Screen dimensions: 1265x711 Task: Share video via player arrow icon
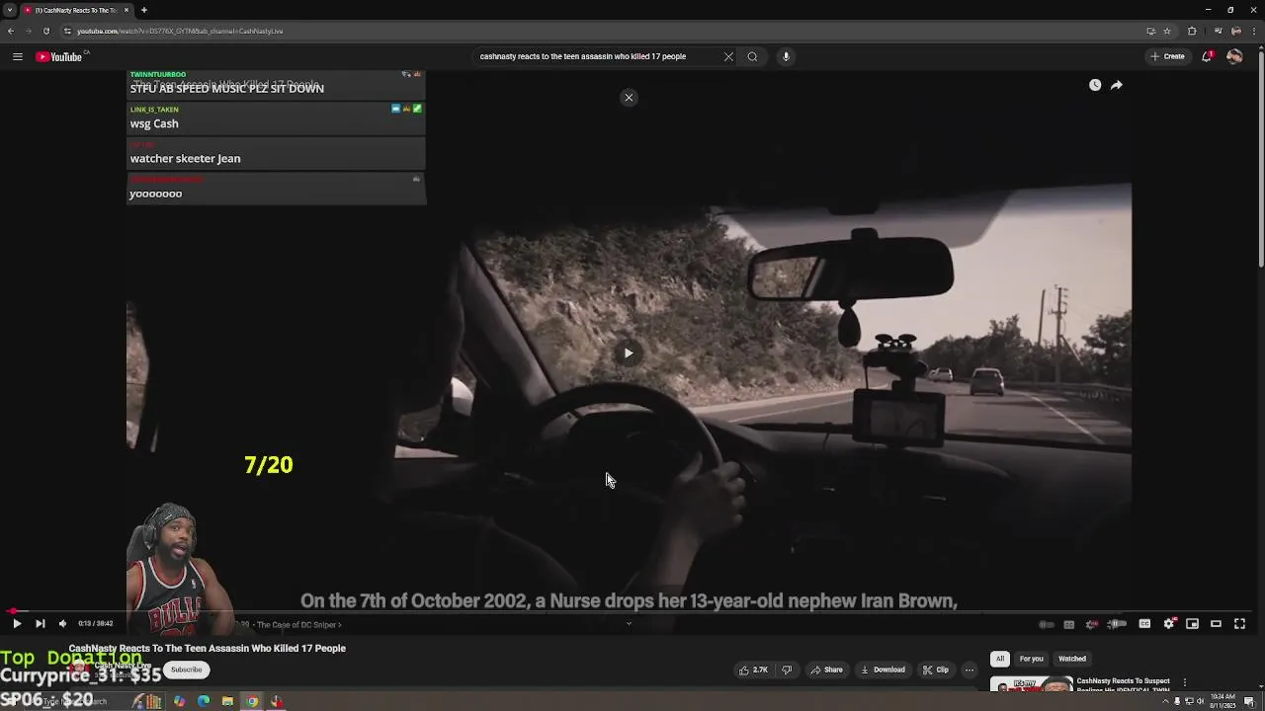coord(1116,85)
